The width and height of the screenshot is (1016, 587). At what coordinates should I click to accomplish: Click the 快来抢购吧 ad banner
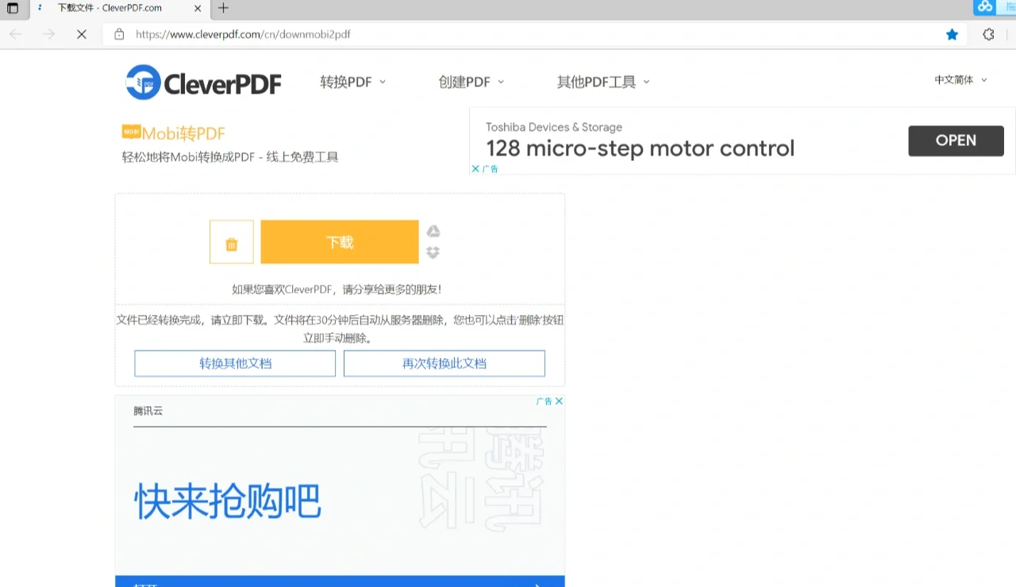tap(228, 501)
